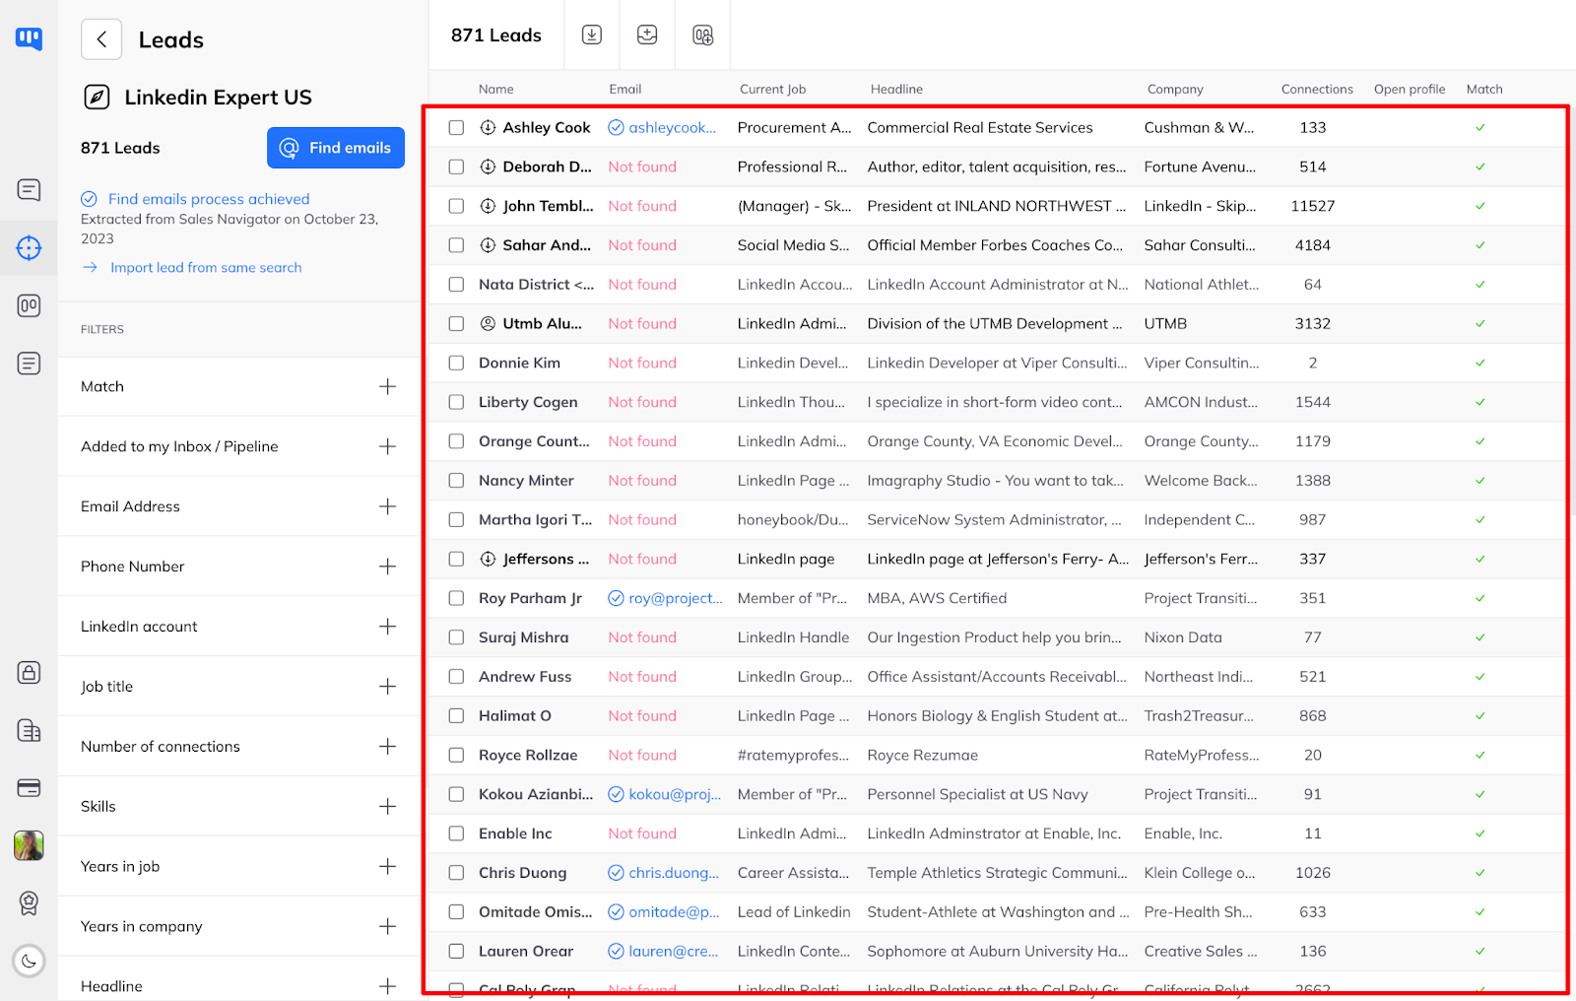Expand the Match filter
This screenshot has width=1576, height=1001.
pyautogui.click(x=388, y=387)
